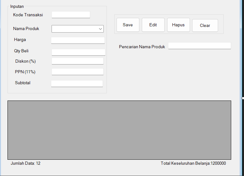Screen dimensions: 244x176
Task: Expand the Nama Produk dropdown arrow
Action: [x=100, y=29]
